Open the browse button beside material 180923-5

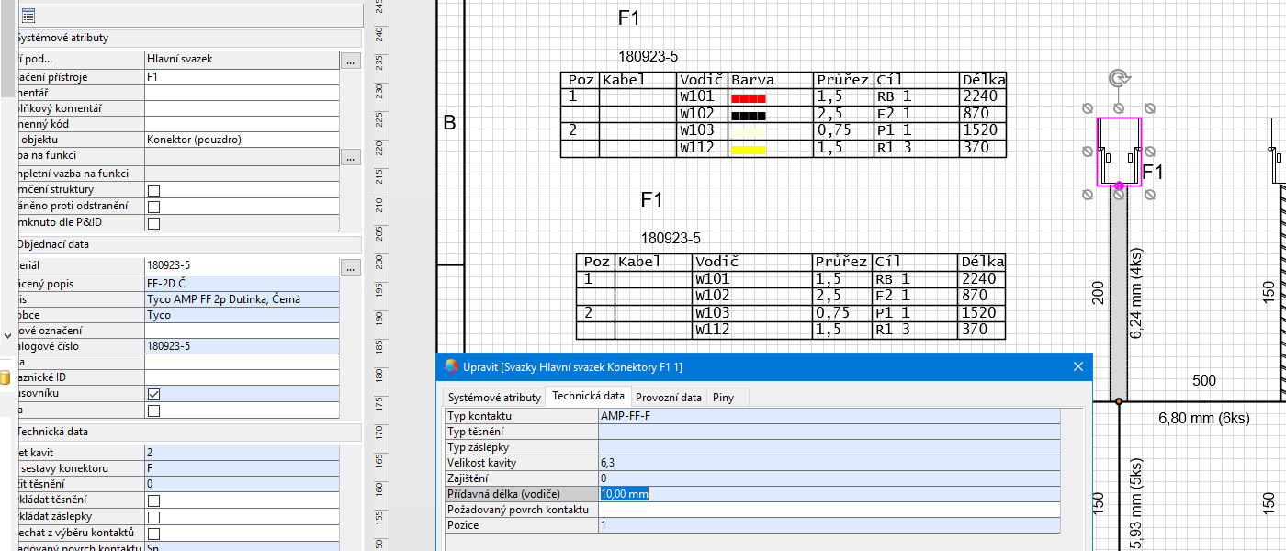[350, 267]
